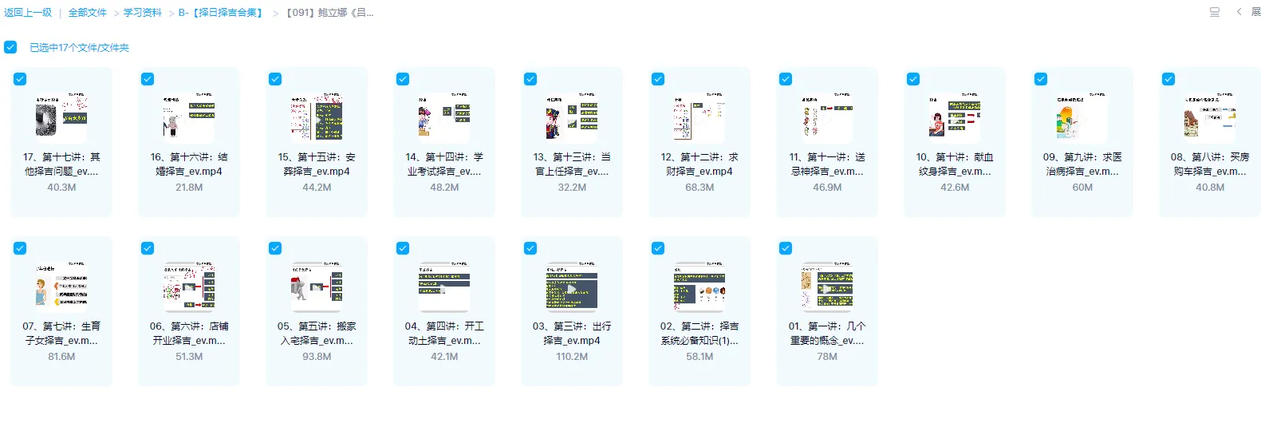Expand the side panel with 展 chevron
This screenshot has height=423, width=1261.
tap(1249, 12)
